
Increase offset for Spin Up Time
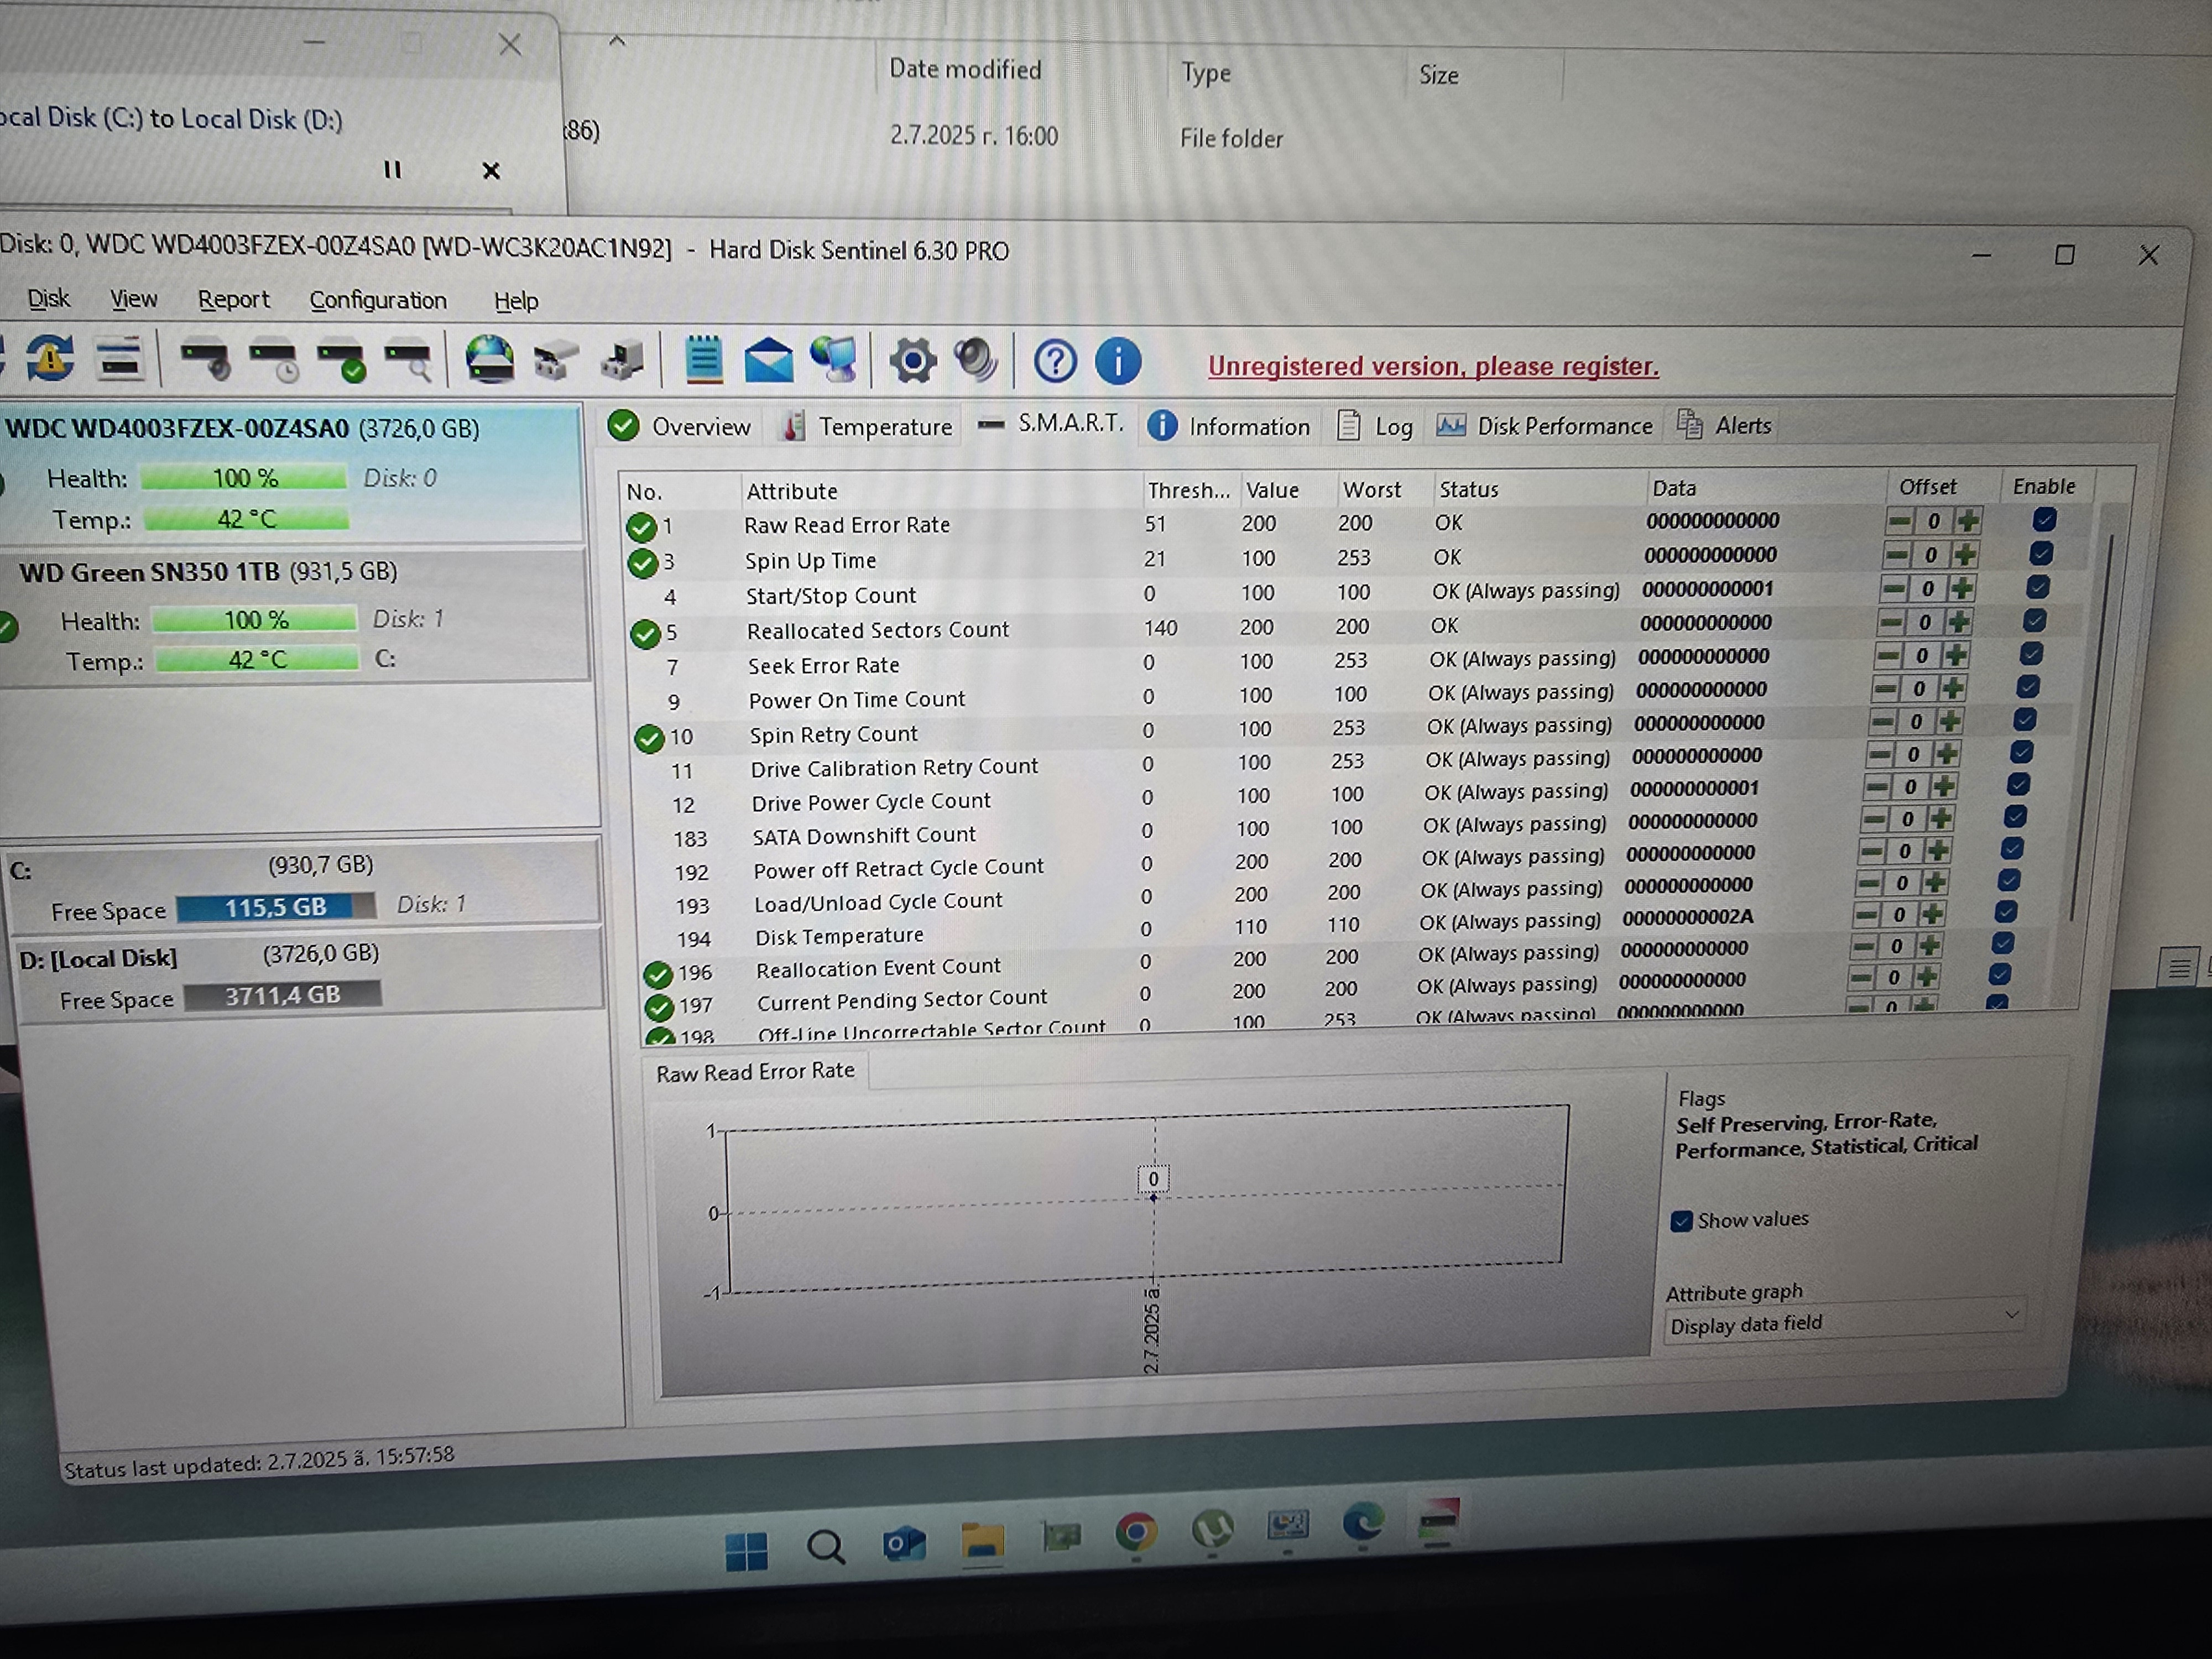pos(1964,555)
